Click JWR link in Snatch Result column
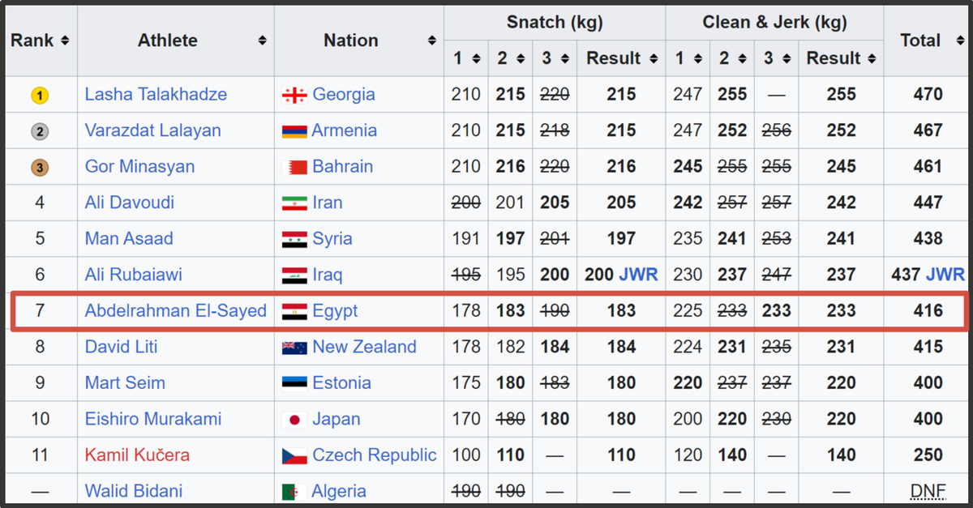The height and width of the screenshot is (508, 973). point(638,275)
